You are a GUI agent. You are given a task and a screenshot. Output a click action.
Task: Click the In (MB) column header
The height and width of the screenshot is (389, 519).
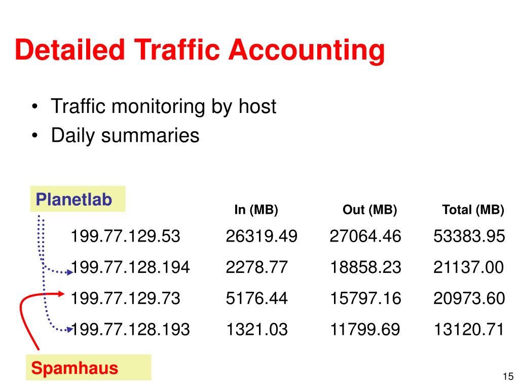point(256,210)
